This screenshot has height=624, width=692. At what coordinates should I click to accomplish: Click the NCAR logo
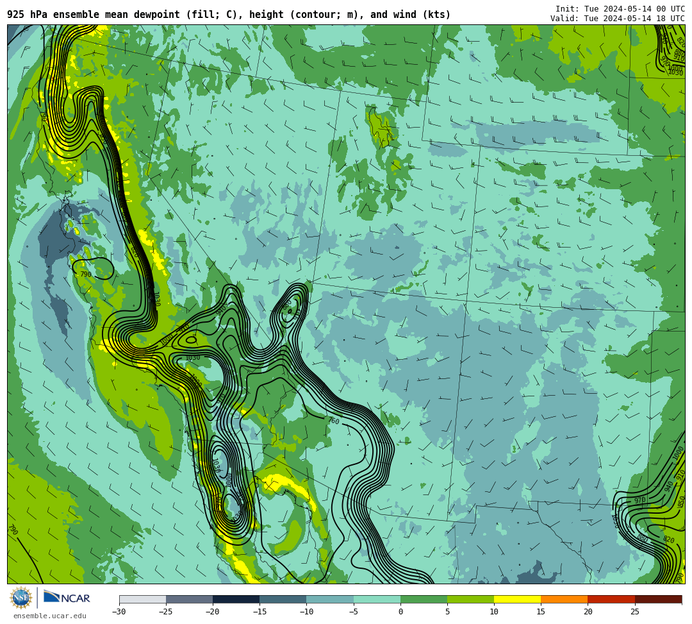[67, 598]
